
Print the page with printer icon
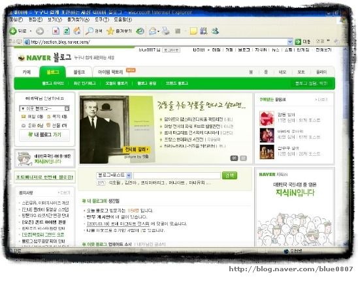tap(165, 31)
